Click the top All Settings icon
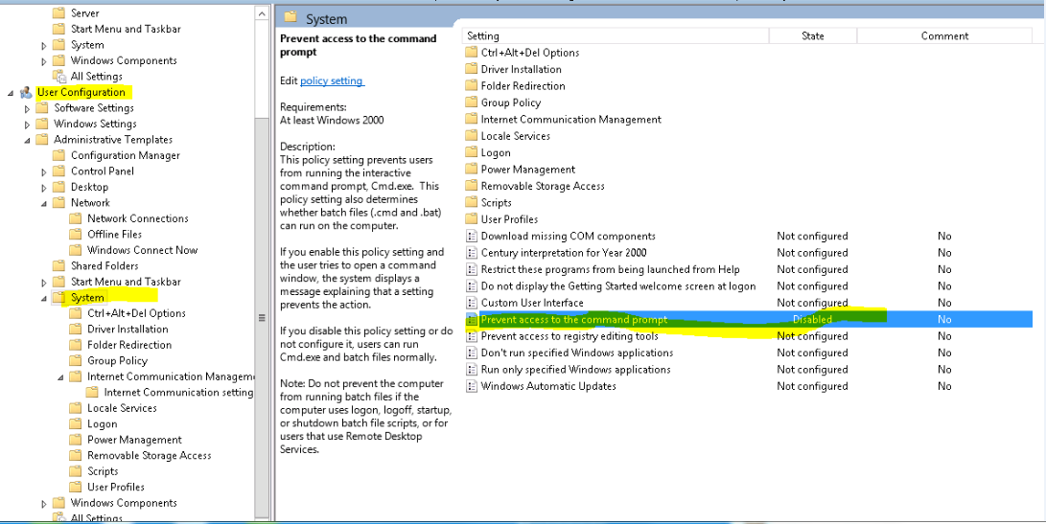Image resolution: width=1046 pixels, height=524 pixels. click(58, 76)
